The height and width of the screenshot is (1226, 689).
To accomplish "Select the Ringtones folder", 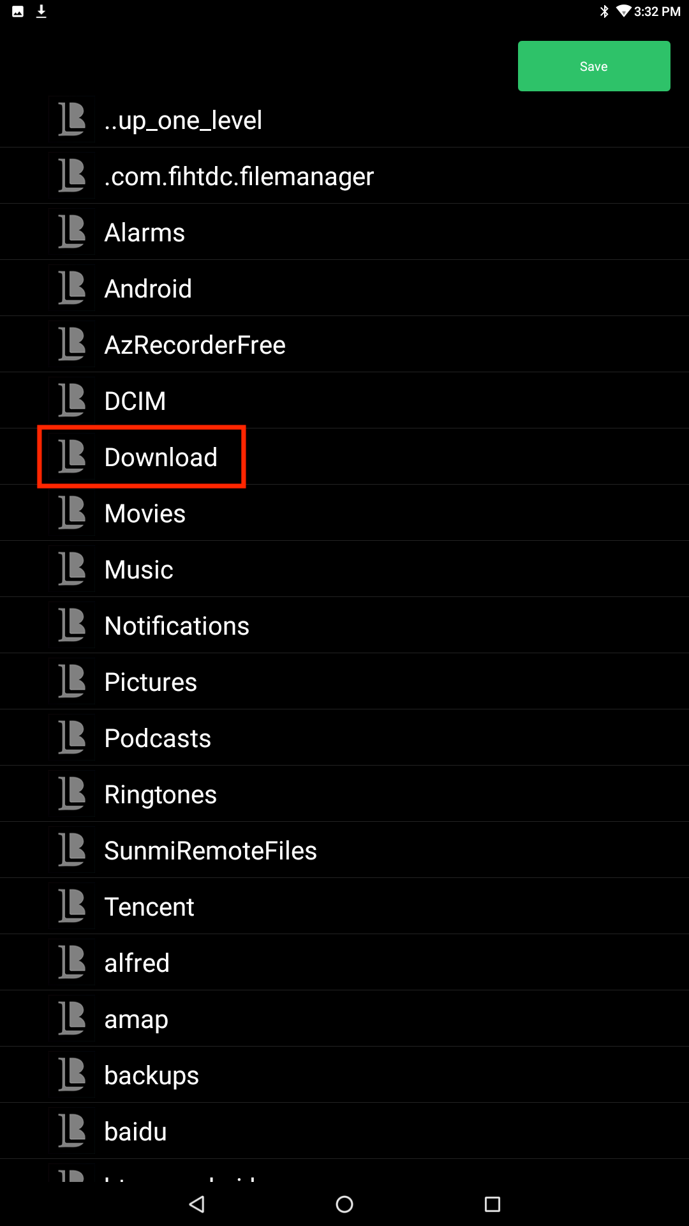I will tap(344, 794).
